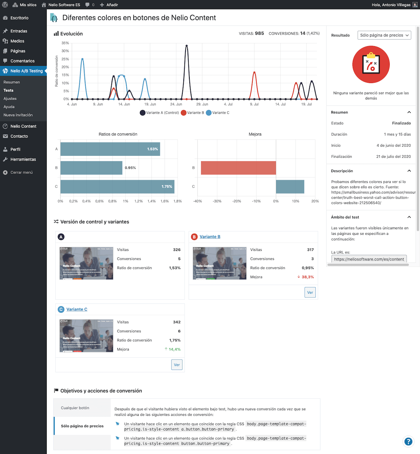This screenshot has width=420, height=454.
Task: Click the Nelio A/B Testing sidebar icon
Action: (x=5, y=71)
